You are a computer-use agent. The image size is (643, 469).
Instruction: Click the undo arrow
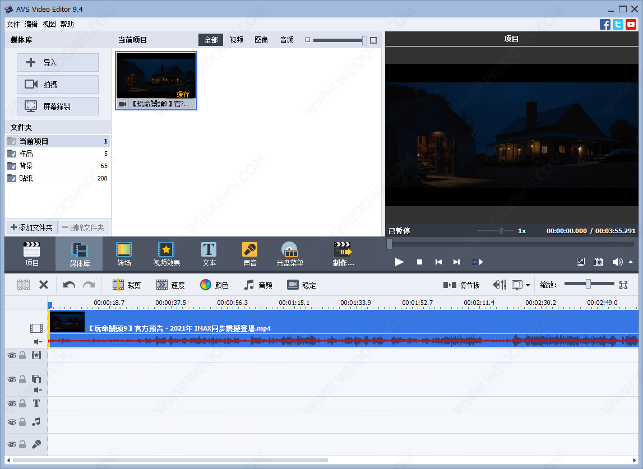[x=69, y=285]
